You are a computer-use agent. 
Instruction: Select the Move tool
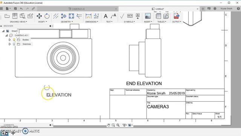pos(39,16)
